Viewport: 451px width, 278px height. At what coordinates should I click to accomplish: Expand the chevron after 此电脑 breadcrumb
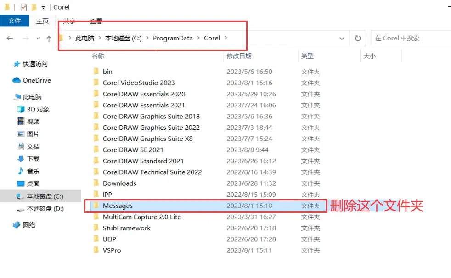coord(100,38)
